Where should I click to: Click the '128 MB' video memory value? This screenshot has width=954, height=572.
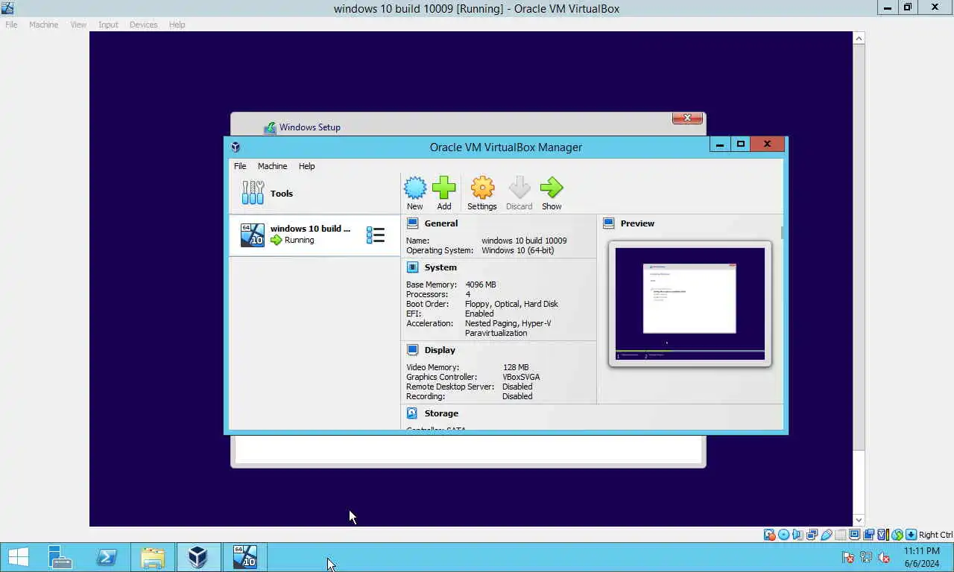click(516, 367)
